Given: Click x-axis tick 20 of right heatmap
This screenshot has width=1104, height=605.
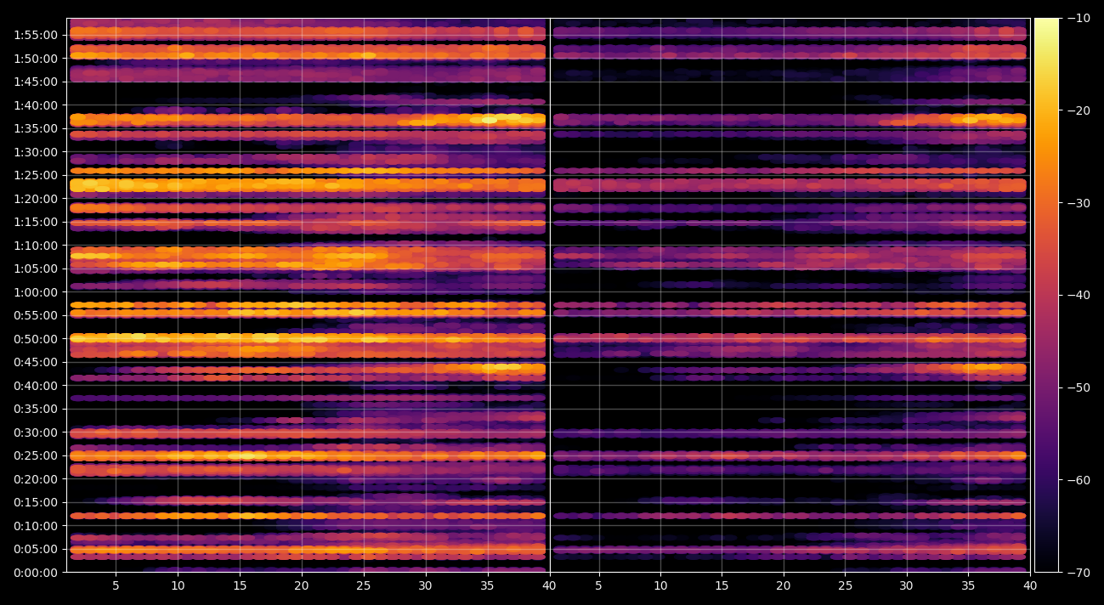Looking at the screenshot, I should 784,585.
